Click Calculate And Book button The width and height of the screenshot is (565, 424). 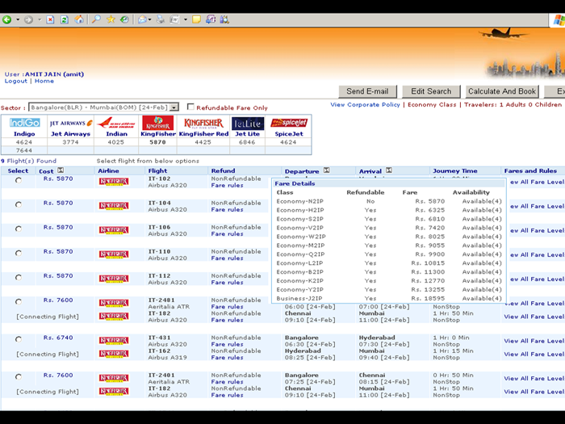502,91
